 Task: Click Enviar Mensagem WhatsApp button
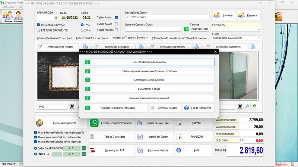coord(112,123)
